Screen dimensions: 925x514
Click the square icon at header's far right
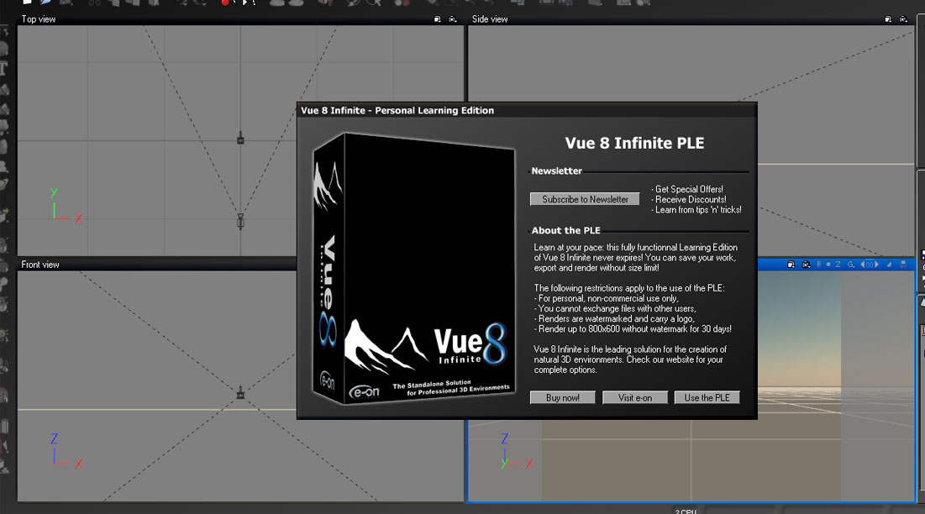903,265
